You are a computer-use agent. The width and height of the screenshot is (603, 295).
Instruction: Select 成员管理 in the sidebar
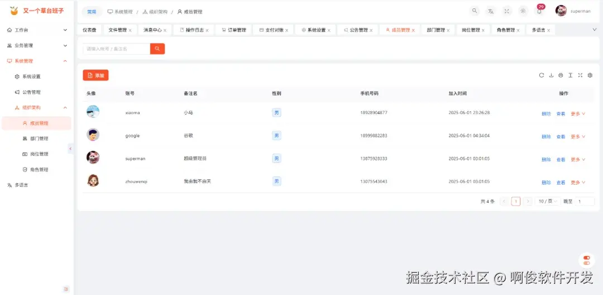(x=37, y=123)
